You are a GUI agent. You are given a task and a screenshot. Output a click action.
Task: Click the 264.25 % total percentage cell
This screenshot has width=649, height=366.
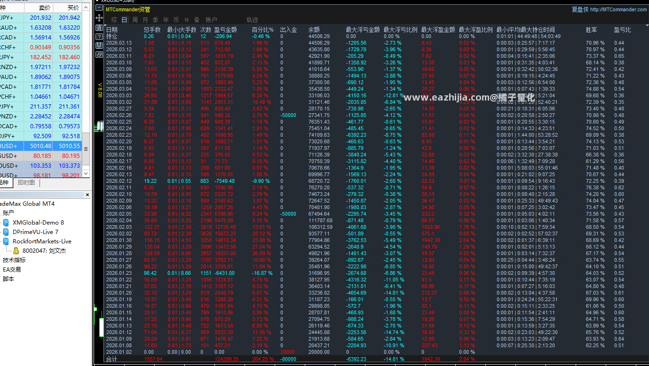263,359
